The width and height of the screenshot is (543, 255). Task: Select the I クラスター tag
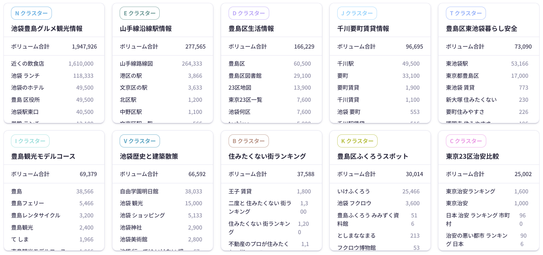pyautogui.click(x=30, y=141)
